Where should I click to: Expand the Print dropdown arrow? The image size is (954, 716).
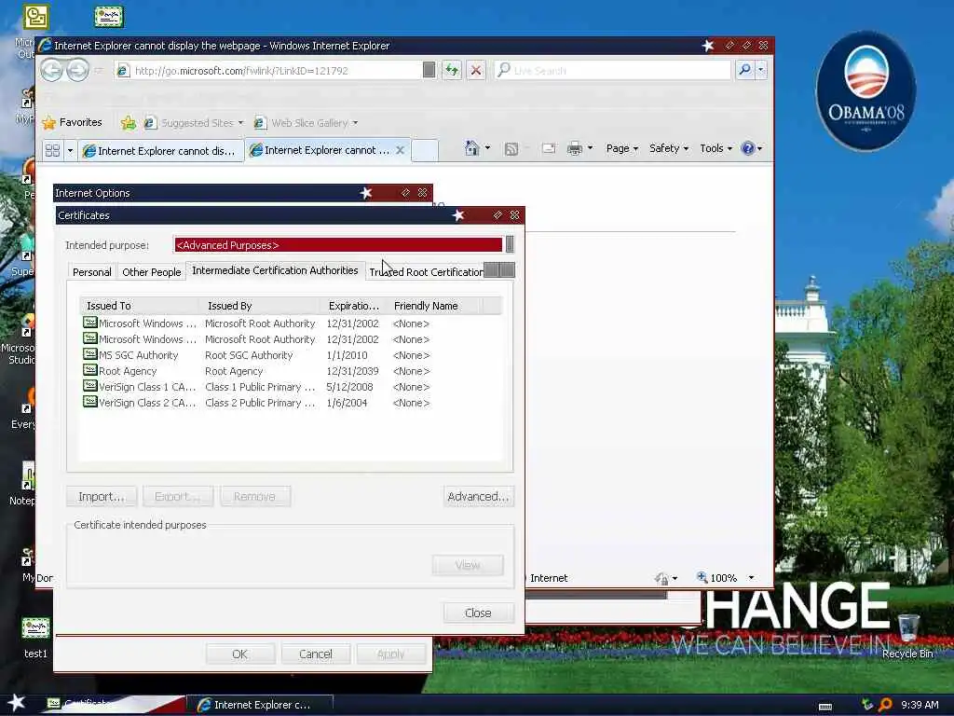tap(590, 148)
